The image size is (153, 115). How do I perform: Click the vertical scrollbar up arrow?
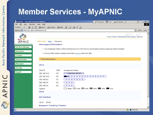click(148, 33)
